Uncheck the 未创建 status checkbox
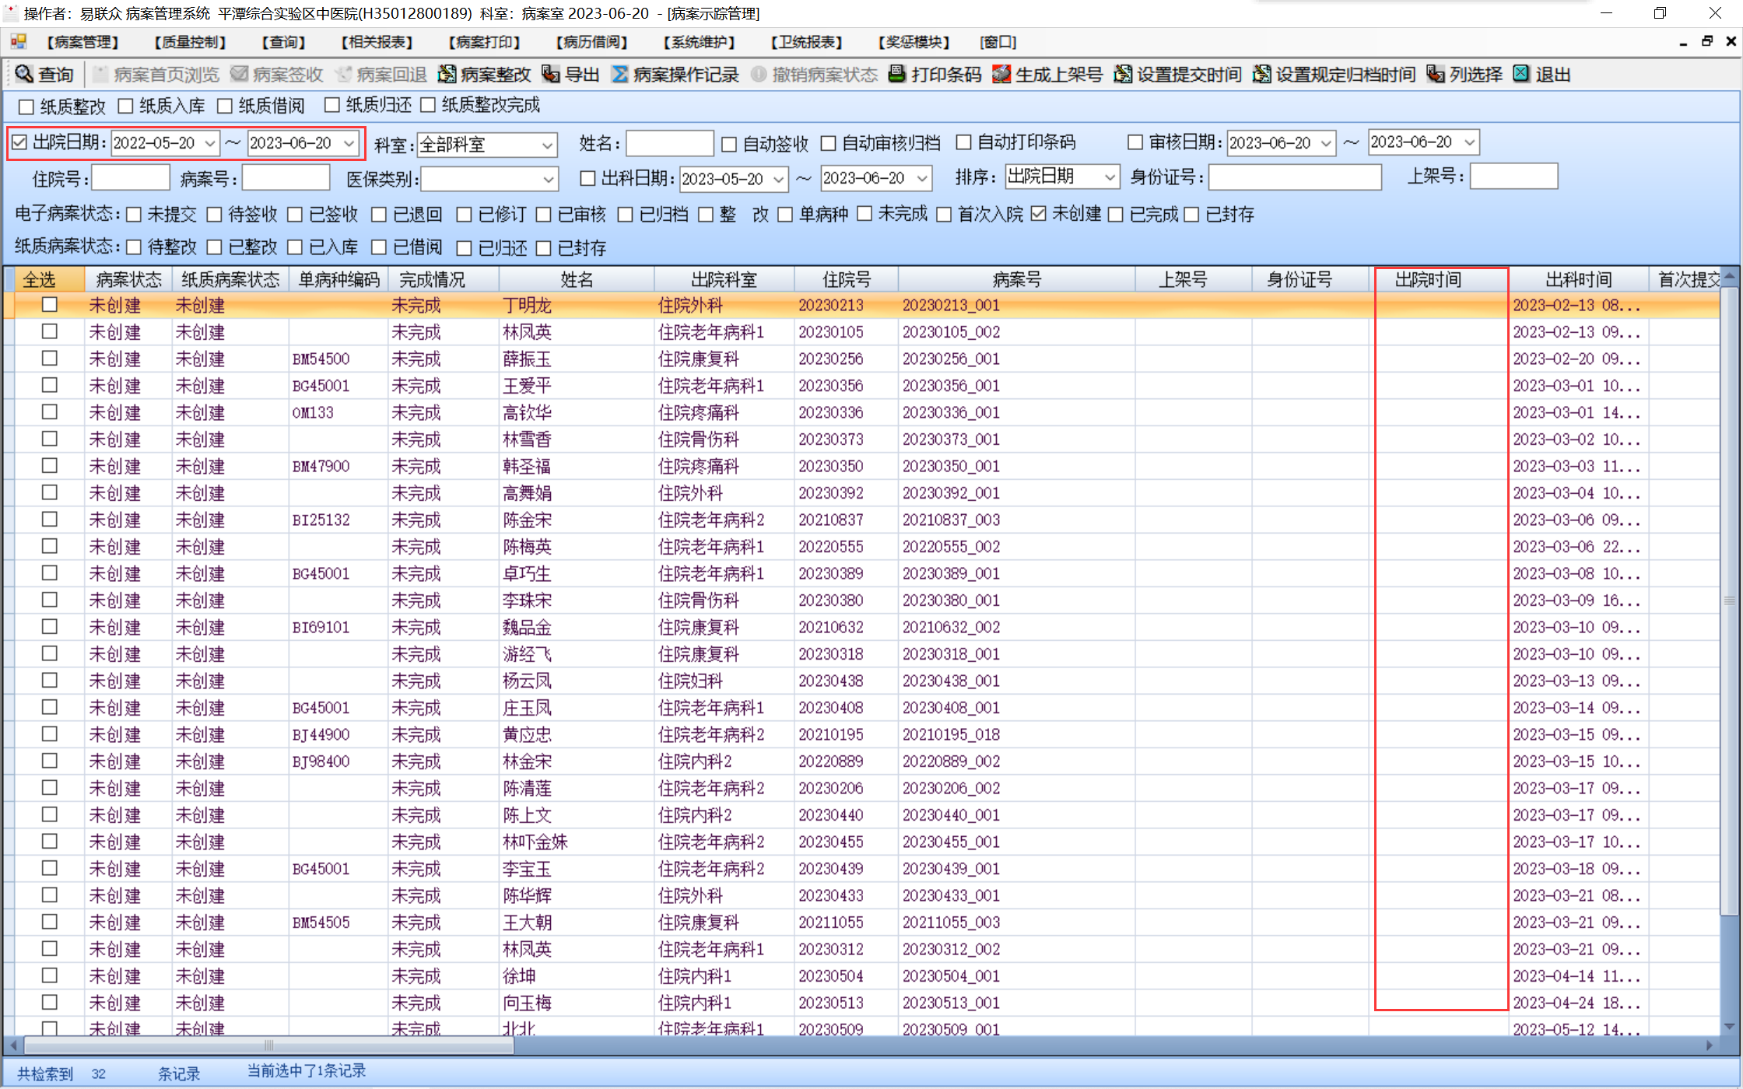1743x1089 pixels. click(1039, 214)
